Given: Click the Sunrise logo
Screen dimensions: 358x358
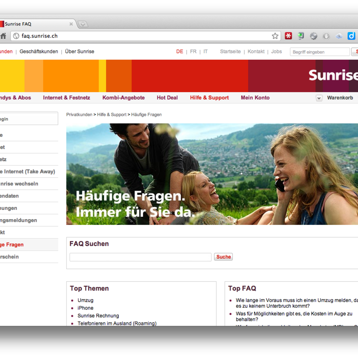Looking at the screenshot, I should (x=333, y=75).
